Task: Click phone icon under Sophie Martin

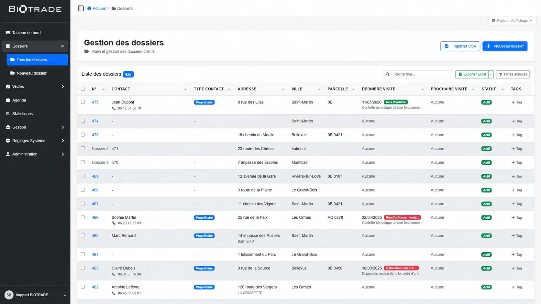Action: [x=114, y=223]
